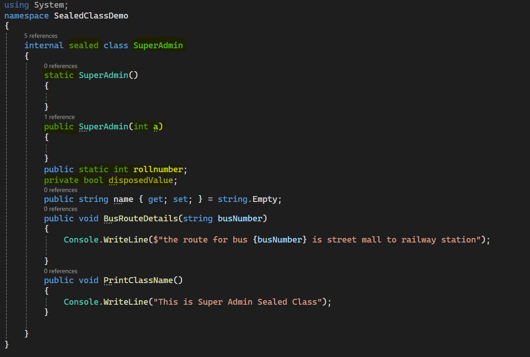Click the System namespace in the using statement
530x357 pixels.
[49, 5]
